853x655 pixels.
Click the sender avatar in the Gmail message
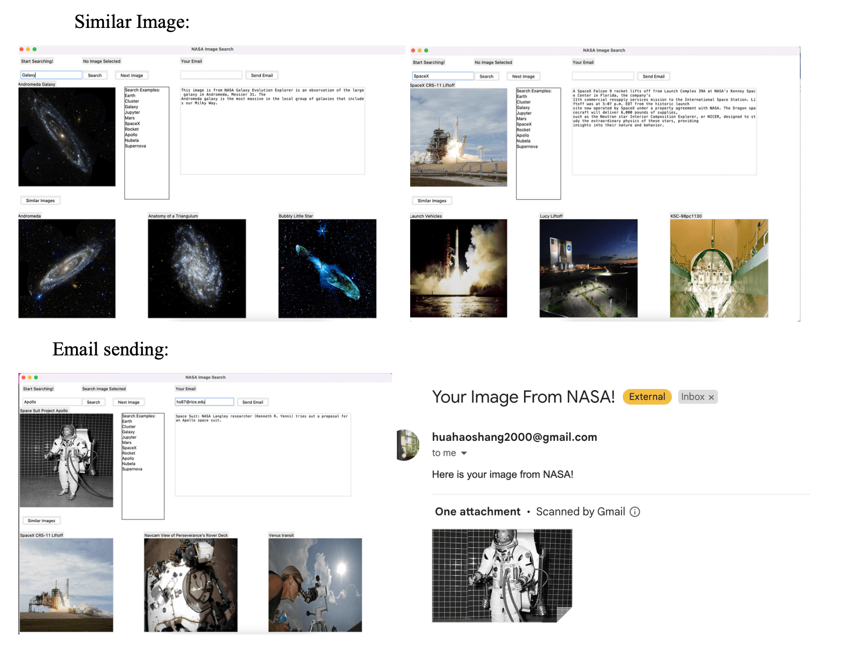click(x=408, y=445)
